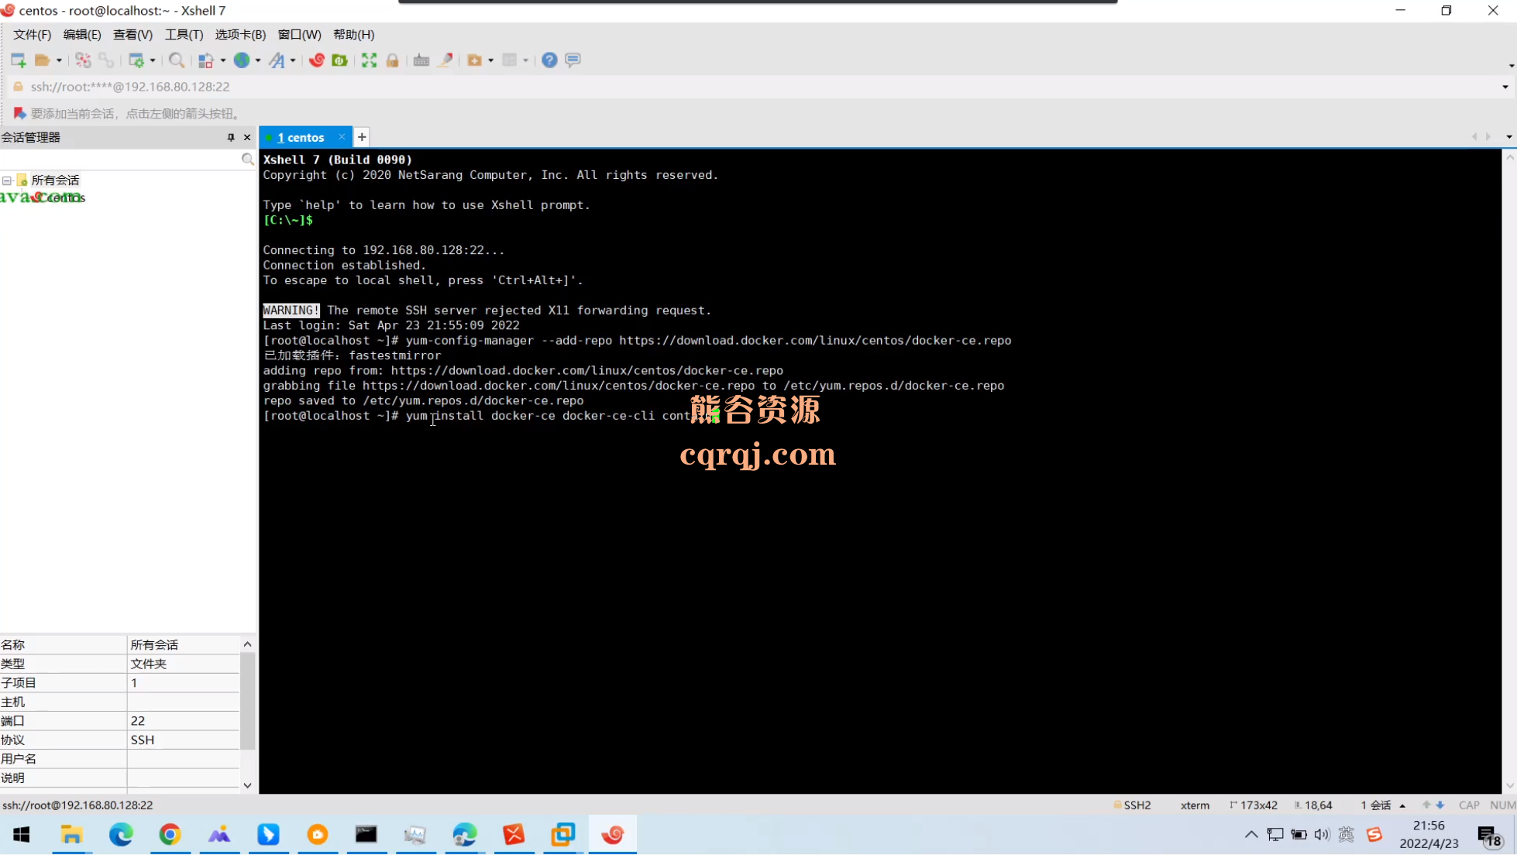Click the ssh address bar field
The image size is (1517, 855).
(755, 87)
